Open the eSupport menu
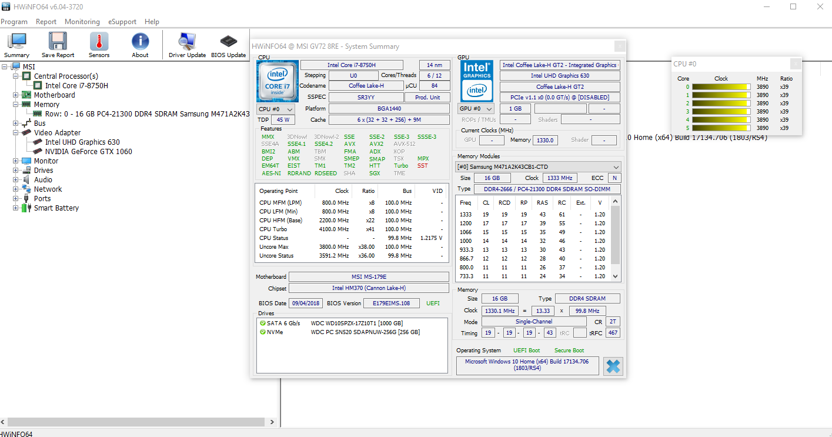 tap(122, 22)
